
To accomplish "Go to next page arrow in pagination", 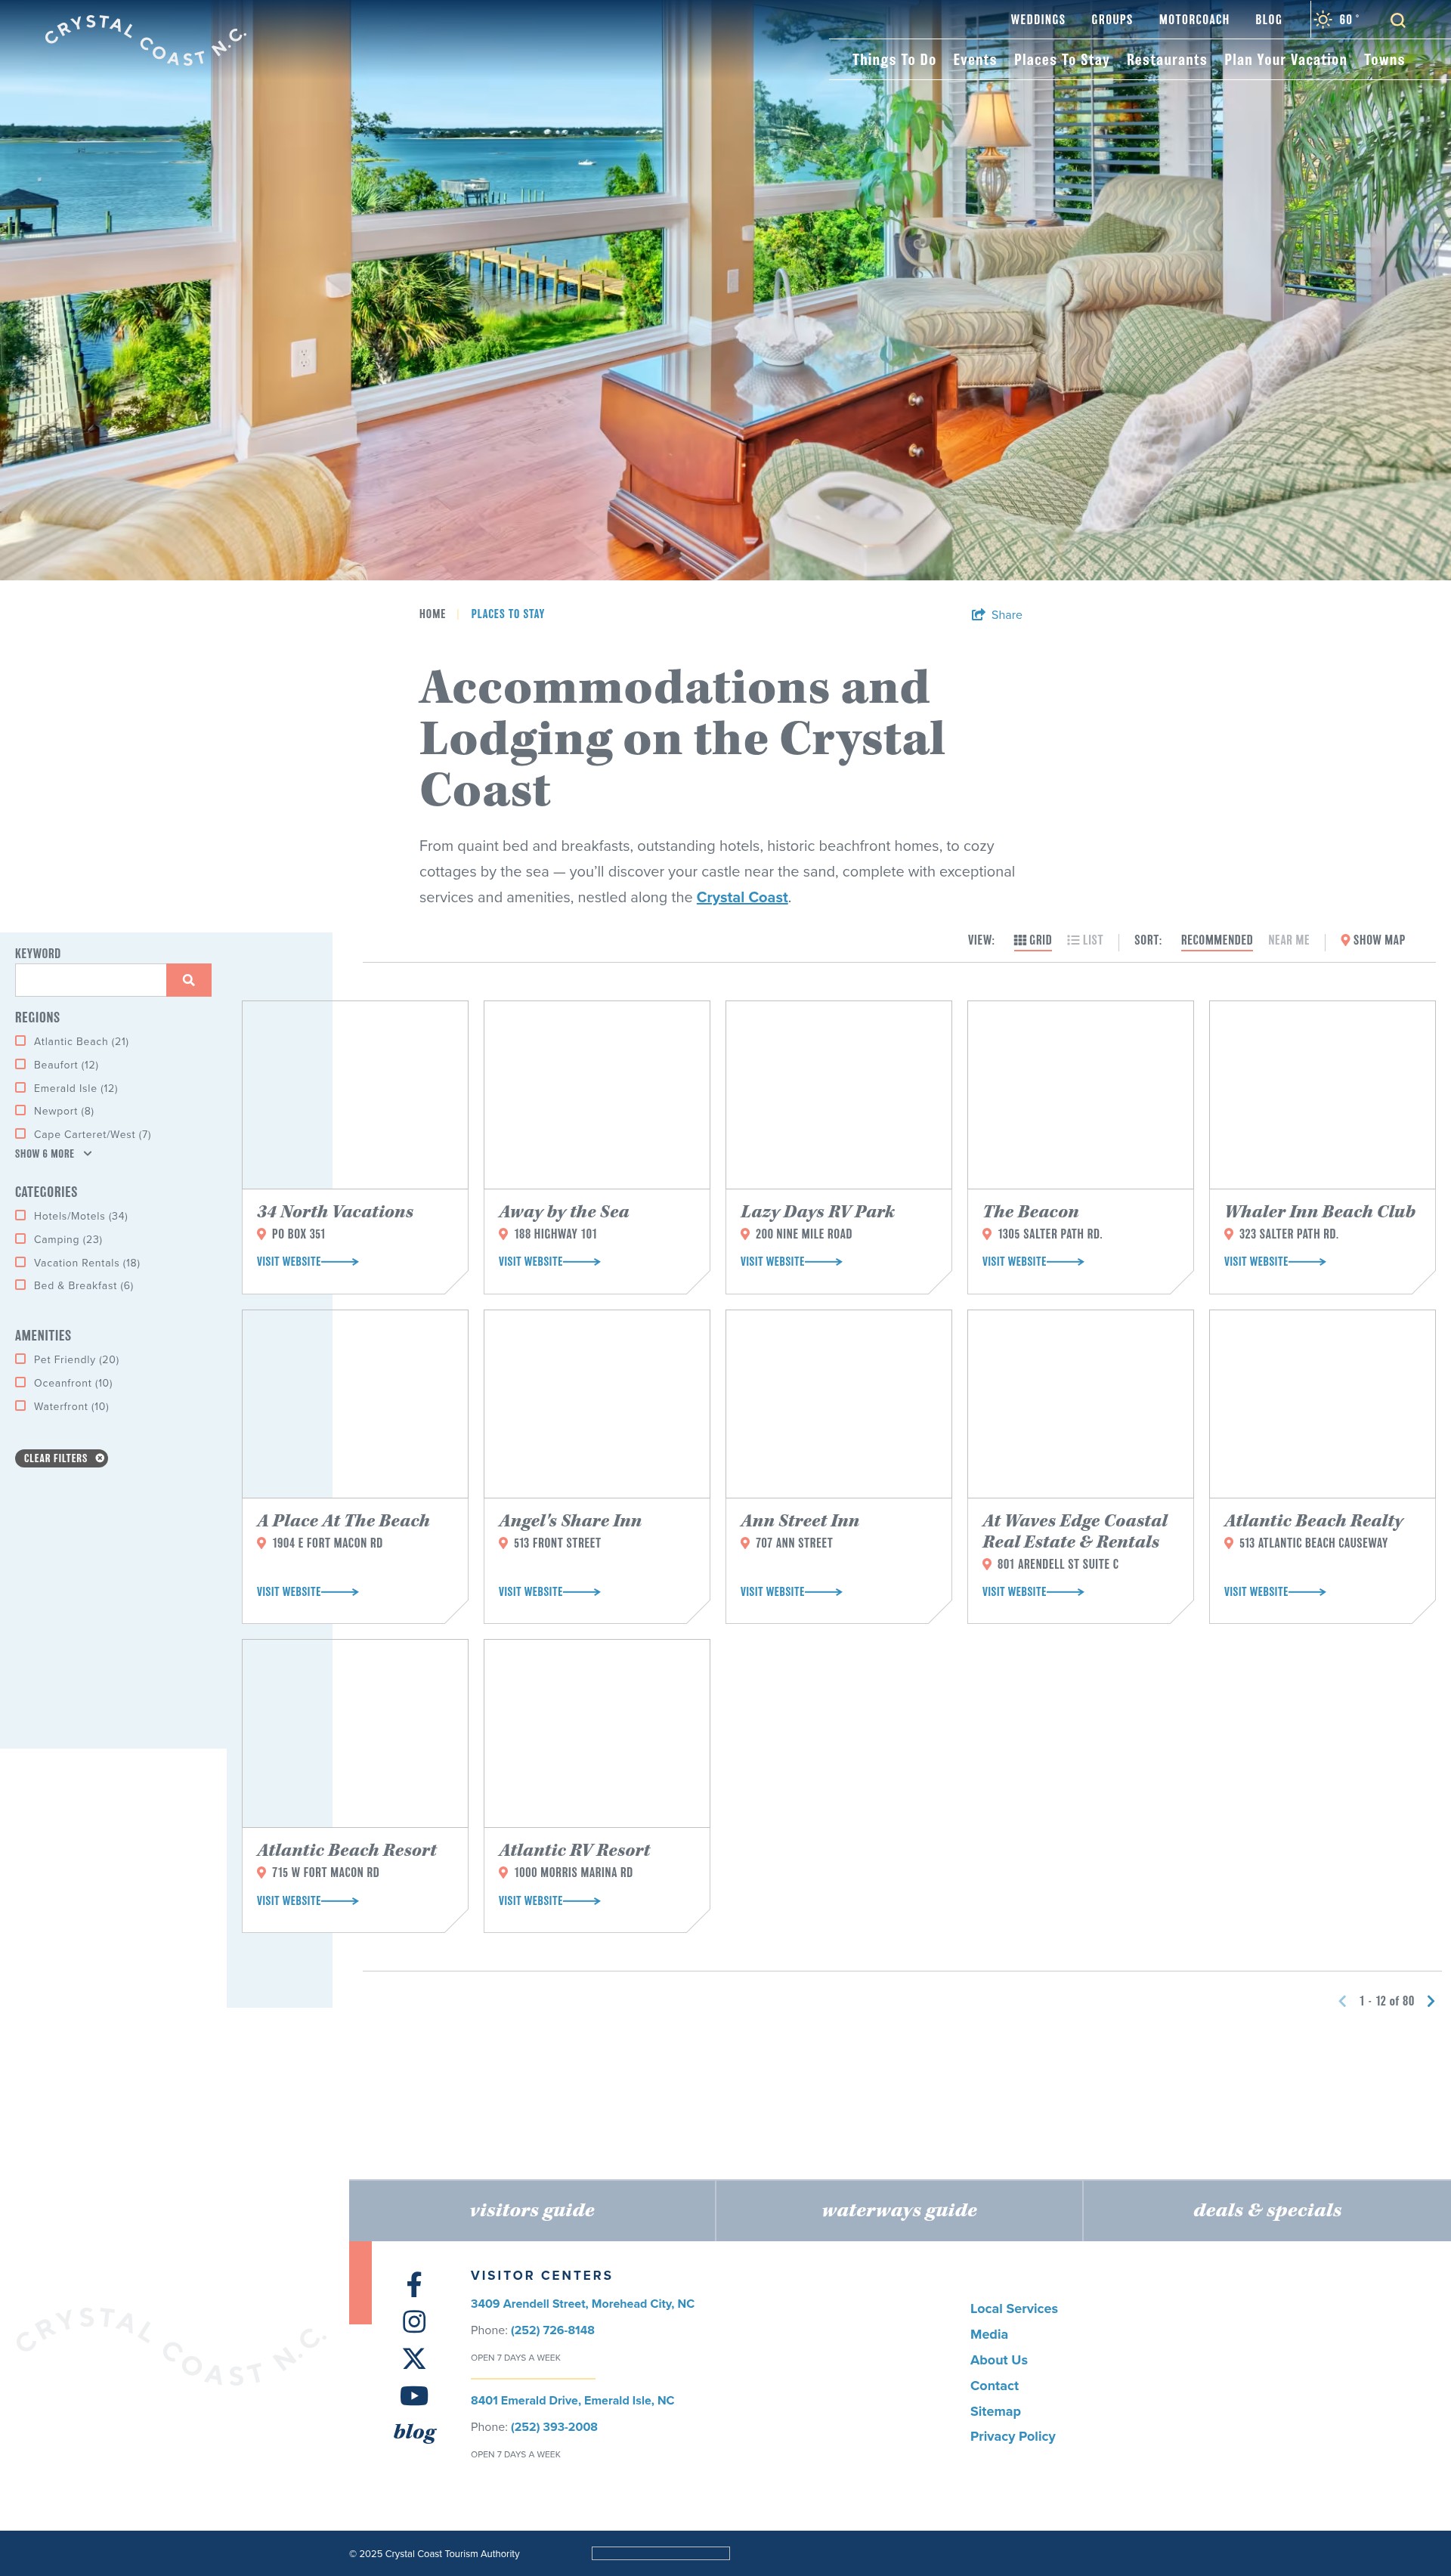I will coord(1431,2001).
